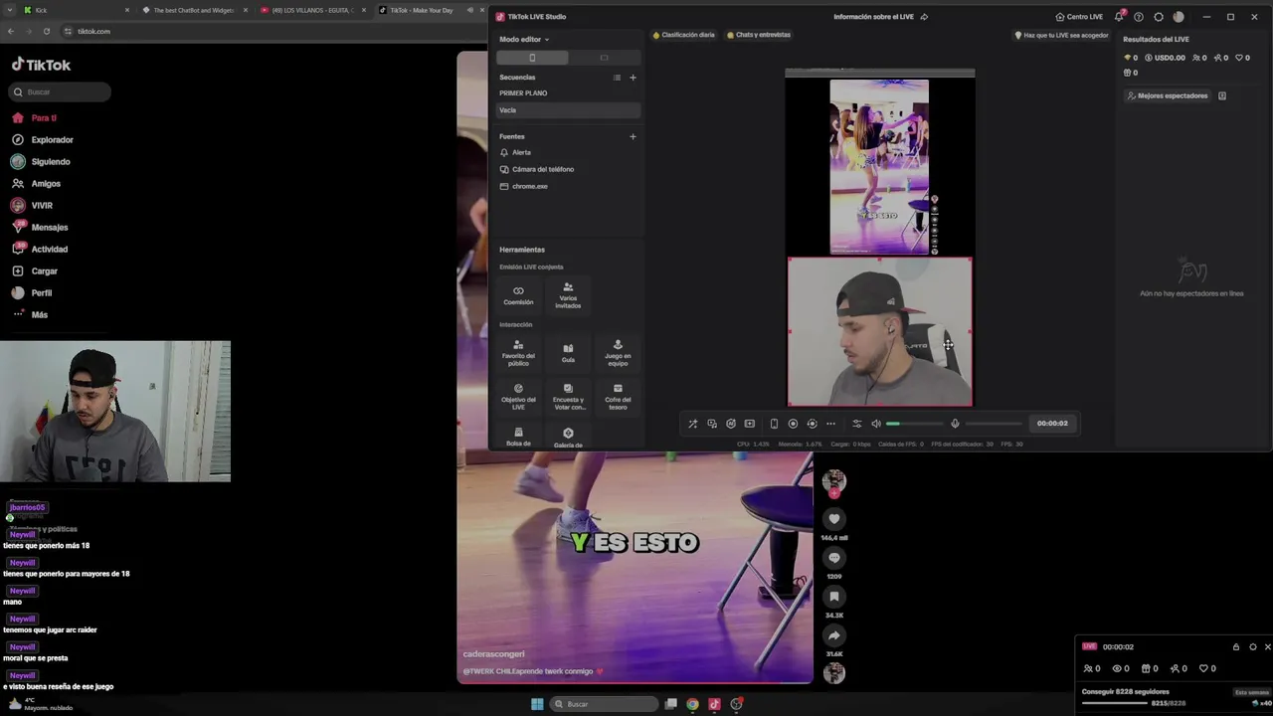Click Mejores espectadores button

[x=1168, y=95]
